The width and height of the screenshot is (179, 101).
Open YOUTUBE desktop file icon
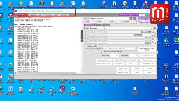[x=10, y=41]
